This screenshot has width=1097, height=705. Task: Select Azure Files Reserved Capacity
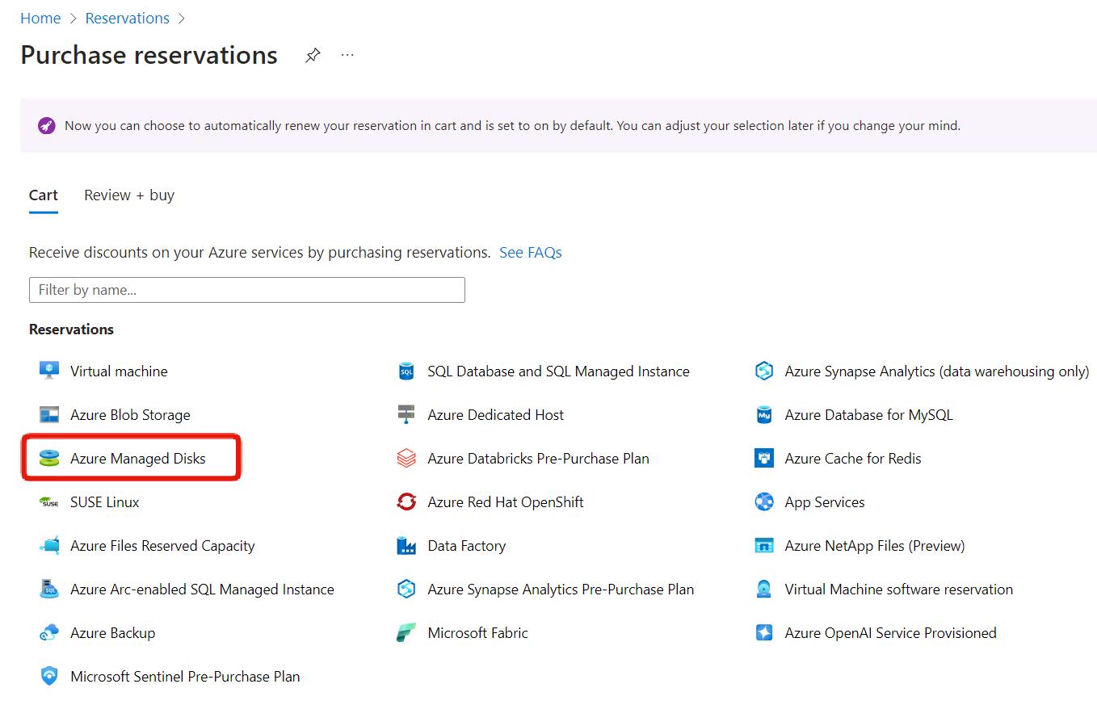tap(162, 546)
